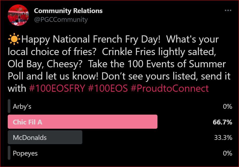The height and width of the screenshot is (167, 239).
Task: Click the sun emoji in the tweet
Action: click(x=14, y=39)
